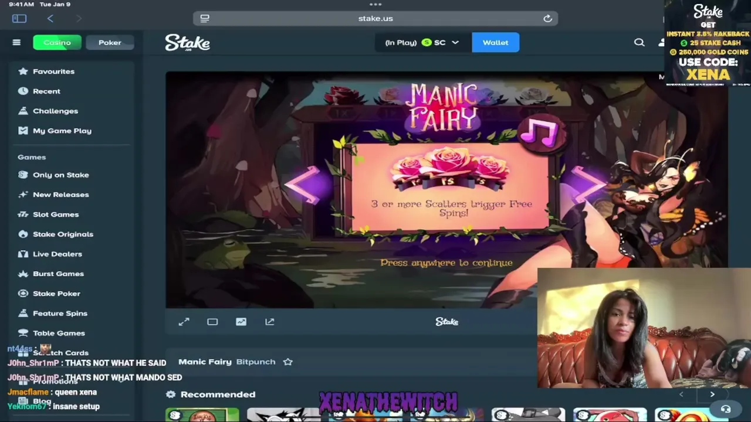
Task: Click the Challenges icon in sidebar
Action: click(x=23, y=111)
